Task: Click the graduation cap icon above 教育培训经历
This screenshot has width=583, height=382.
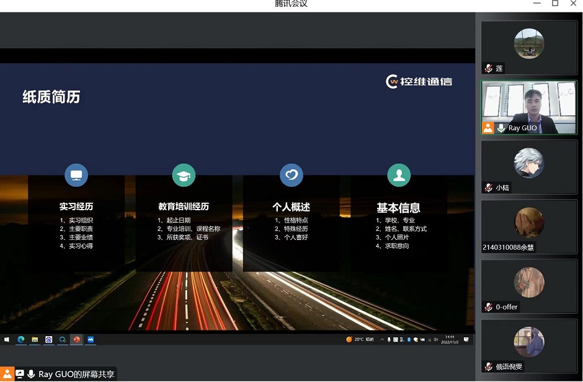Action: point(184,175)
